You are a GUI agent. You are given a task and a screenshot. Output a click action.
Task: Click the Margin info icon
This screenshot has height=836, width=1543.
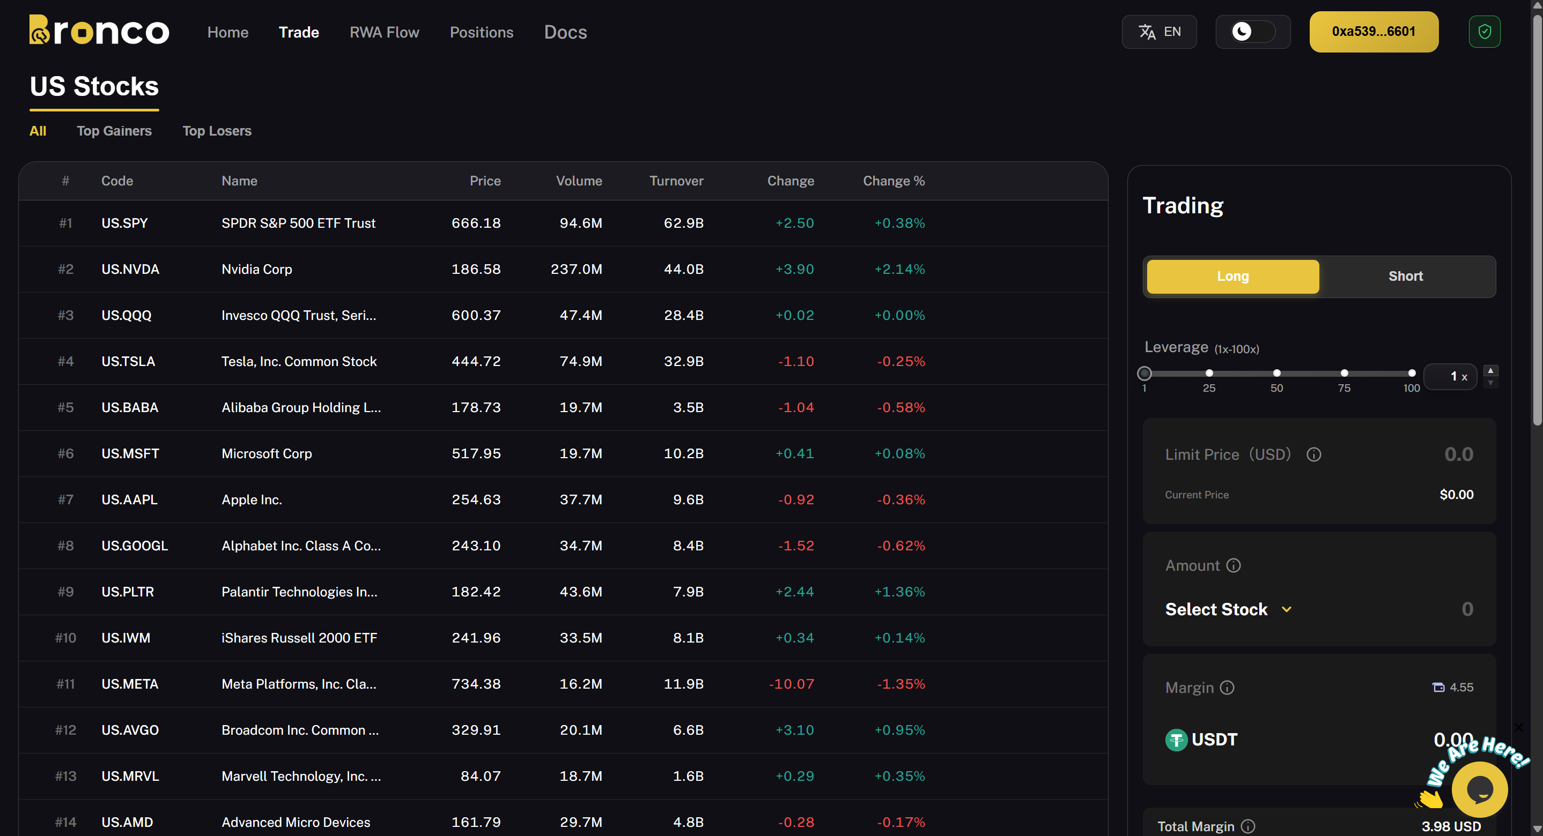point(1227,688)
